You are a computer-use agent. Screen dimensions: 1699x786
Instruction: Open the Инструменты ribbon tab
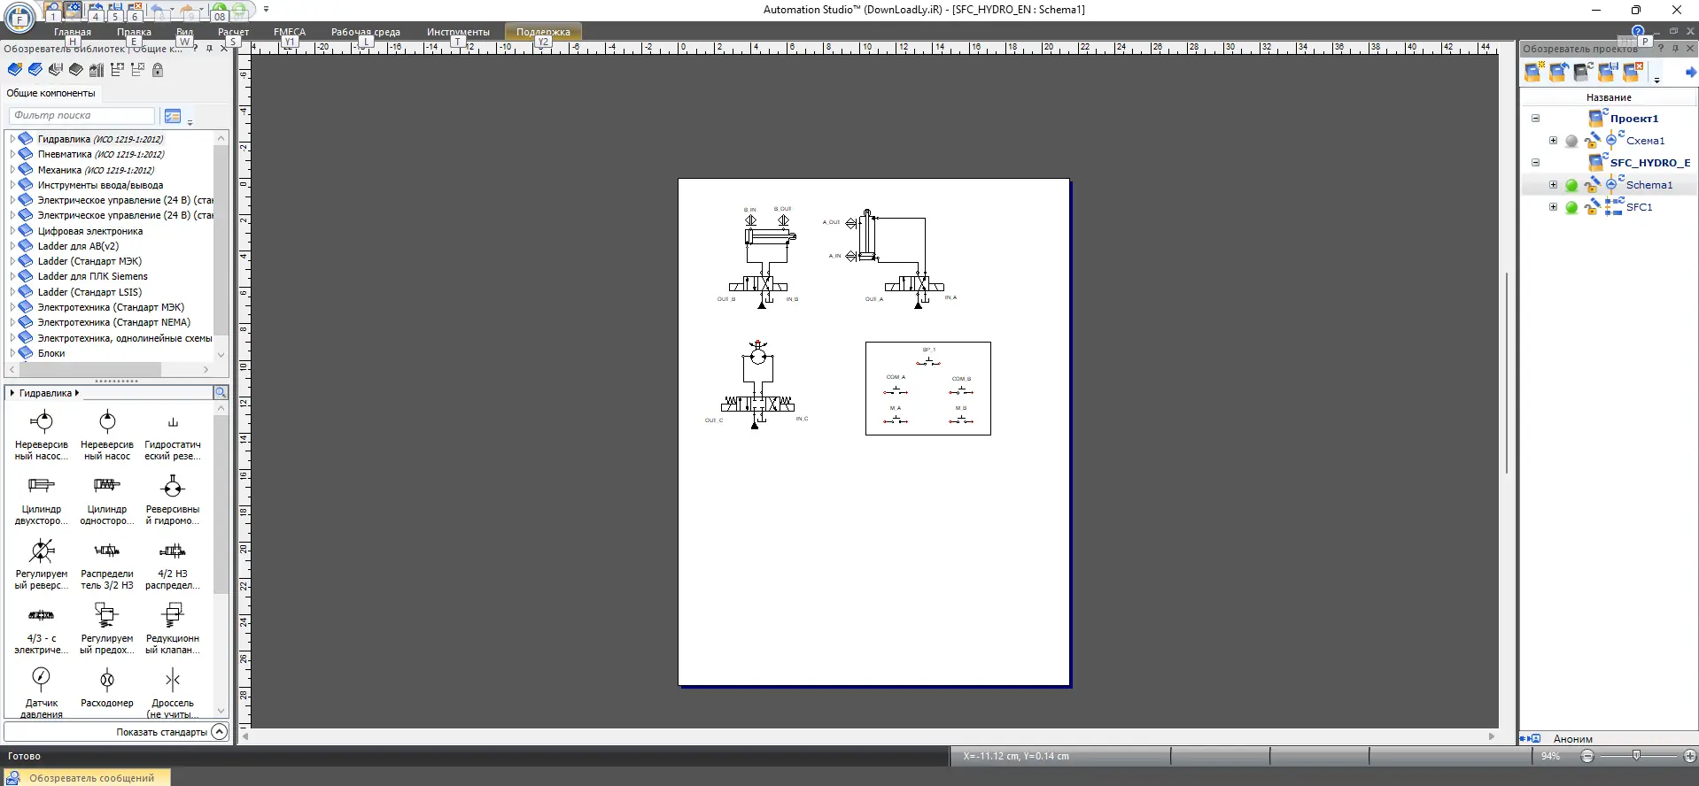pyautogui.click(x=458, y=32)
